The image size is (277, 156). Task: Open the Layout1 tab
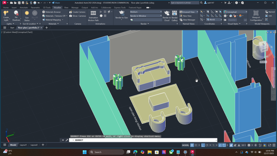click(x=24, y=145)
